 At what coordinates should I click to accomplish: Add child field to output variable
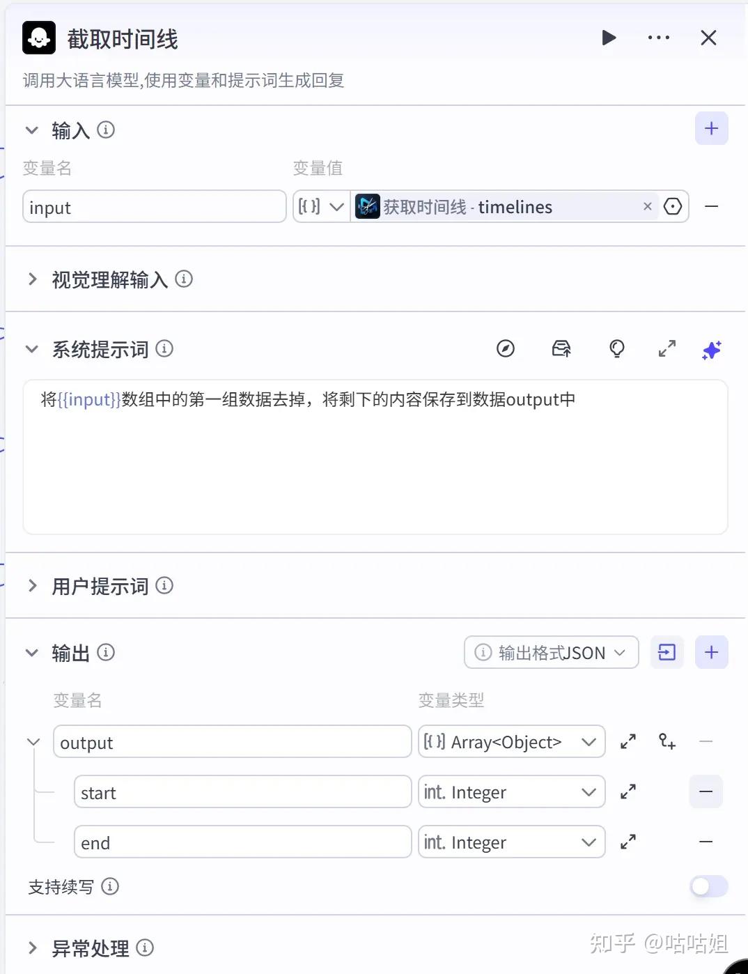click(667, 741)
